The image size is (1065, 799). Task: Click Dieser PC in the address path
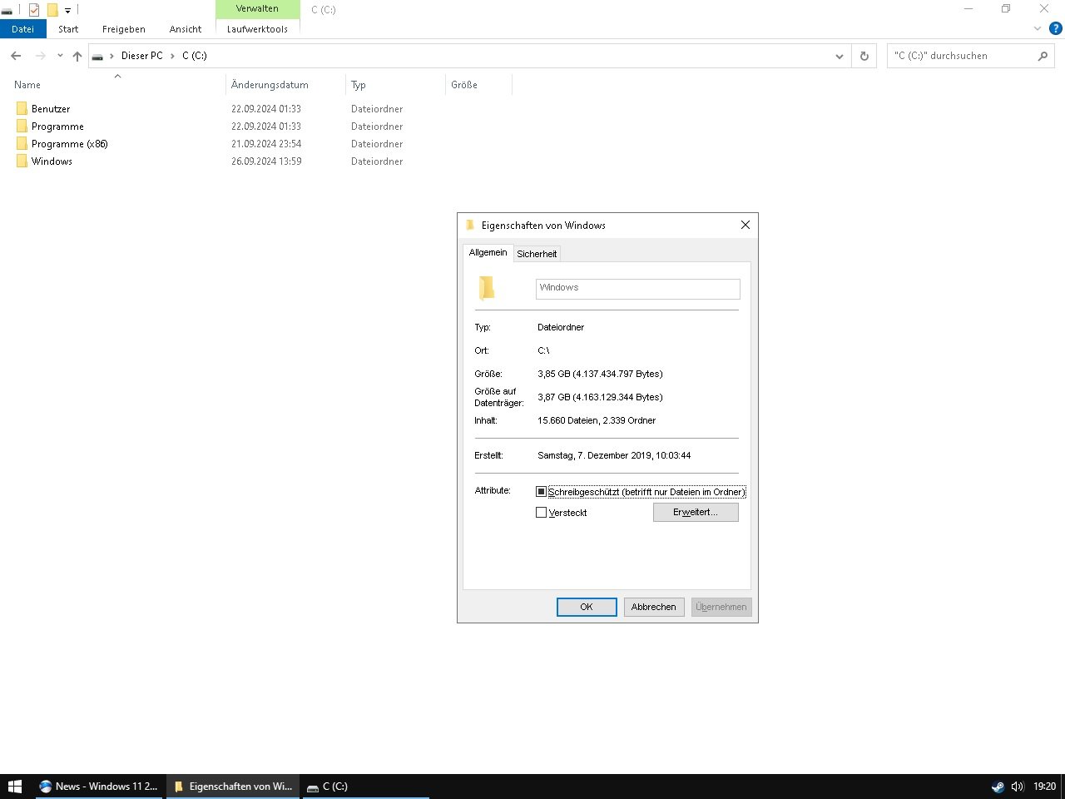tap(142, 56)
